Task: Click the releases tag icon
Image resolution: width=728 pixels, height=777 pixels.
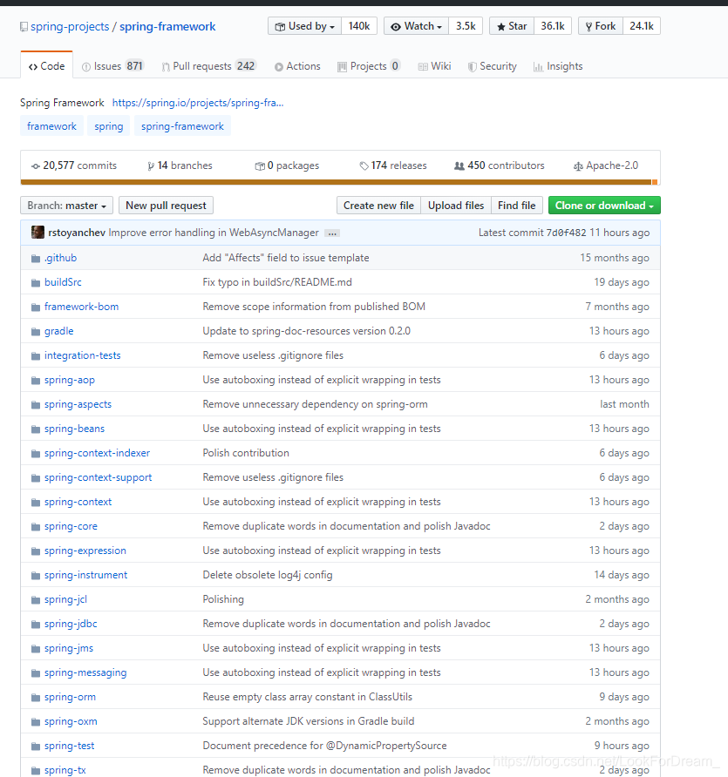Action: (x=364, y=166)
